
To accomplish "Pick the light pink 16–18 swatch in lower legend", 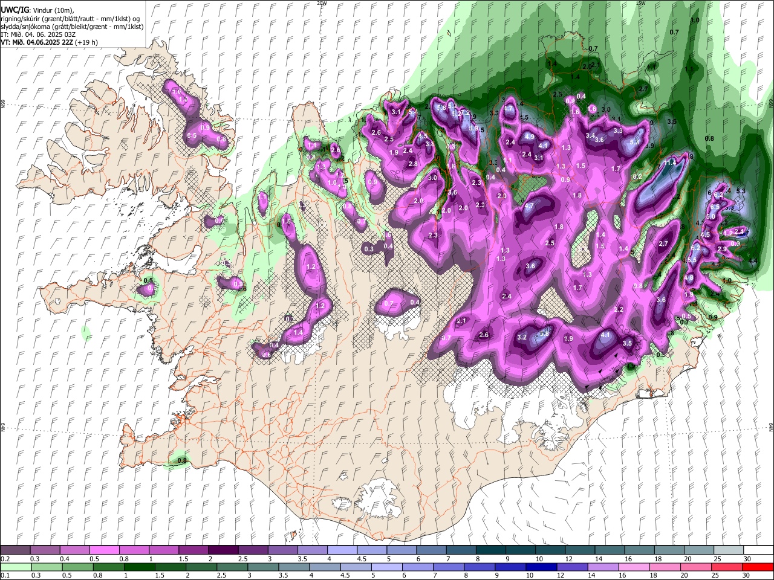I will point(633,567).
